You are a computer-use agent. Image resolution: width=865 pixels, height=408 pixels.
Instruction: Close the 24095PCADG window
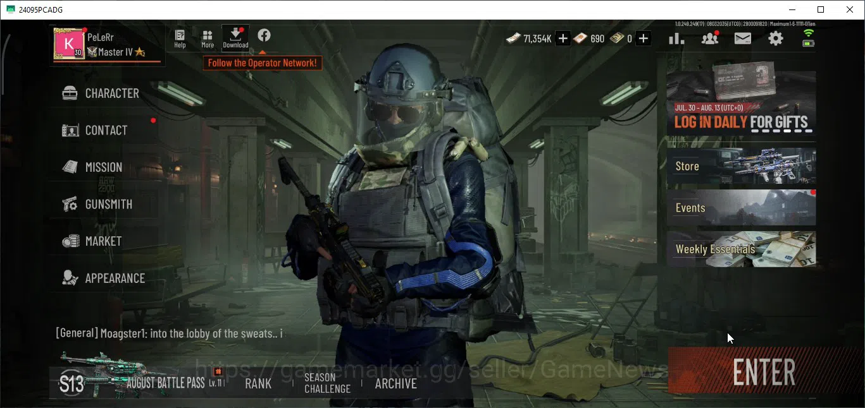click(x=850, y=9)
